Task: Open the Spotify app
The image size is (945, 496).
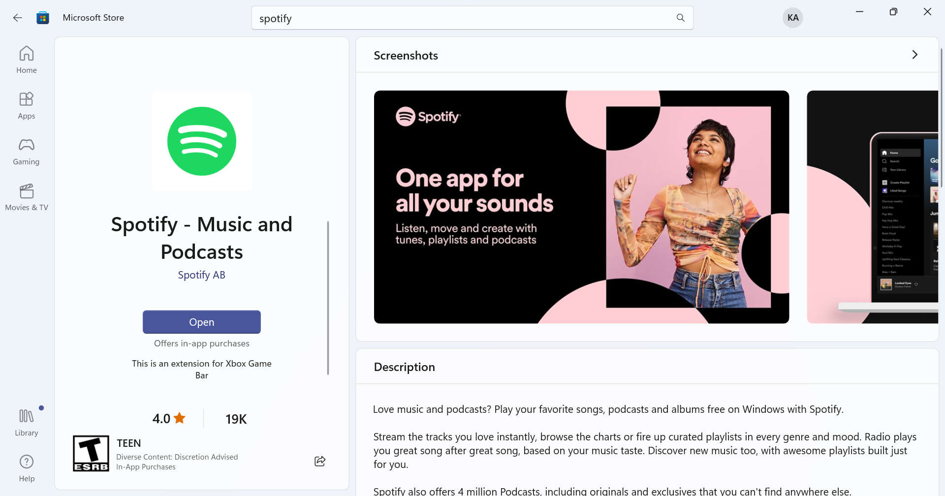Action: 201,322
